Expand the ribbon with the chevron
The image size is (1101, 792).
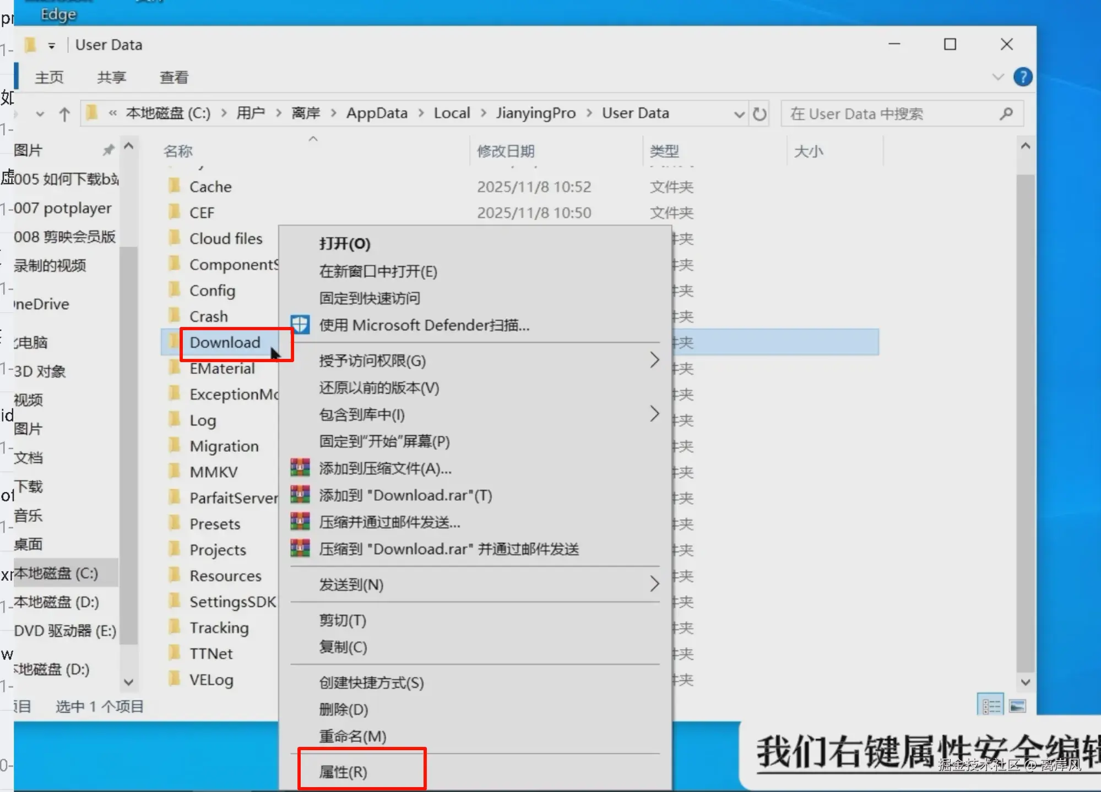[997, 77]
